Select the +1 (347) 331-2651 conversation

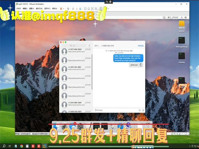[x=76, y=68]
